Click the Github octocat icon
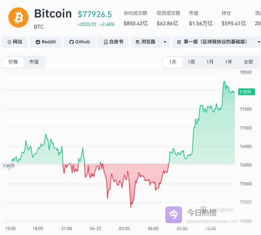The width and height of the screenshot is (261, 235). click(x=71, y=42)
